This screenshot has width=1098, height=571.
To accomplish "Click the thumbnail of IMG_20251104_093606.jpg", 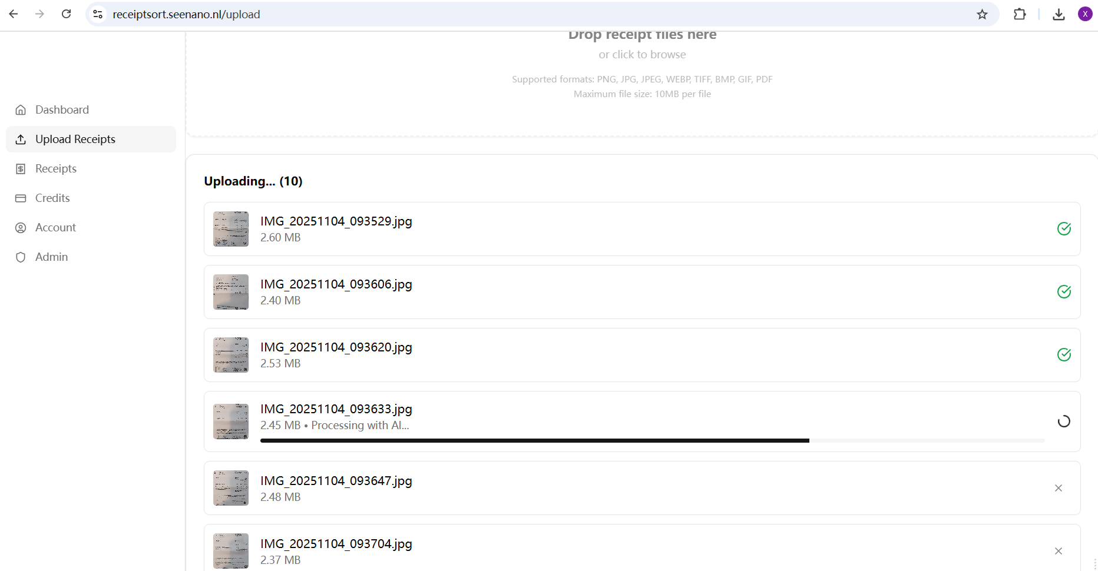I will [230, 291].
